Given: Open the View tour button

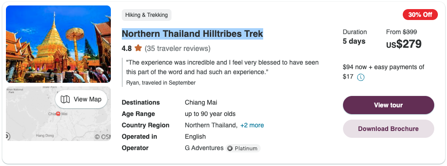Looking at the screenshot, I should (x=388, y=105).
